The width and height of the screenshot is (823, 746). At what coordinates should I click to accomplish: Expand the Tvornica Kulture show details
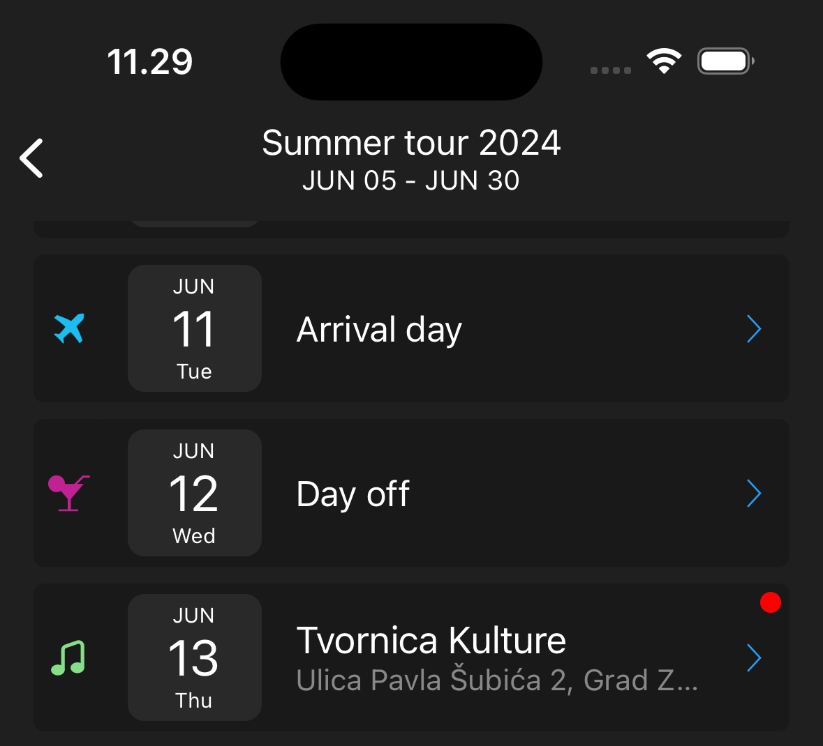(x=754, y=657)
